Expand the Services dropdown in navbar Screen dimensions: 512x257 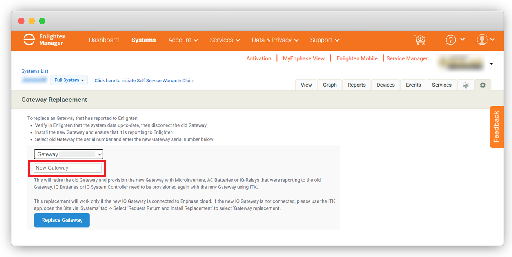click(x=225, y=40)
